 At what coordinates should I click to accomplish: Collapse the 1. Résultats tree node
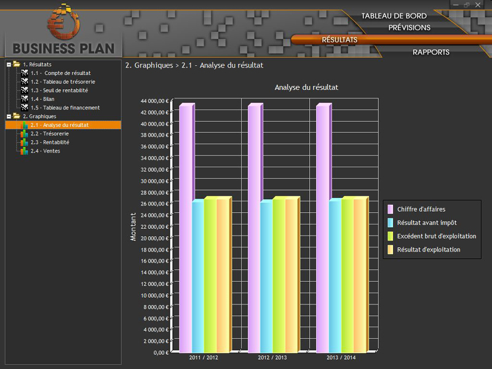pyautogui.click(x=9, y=65)
